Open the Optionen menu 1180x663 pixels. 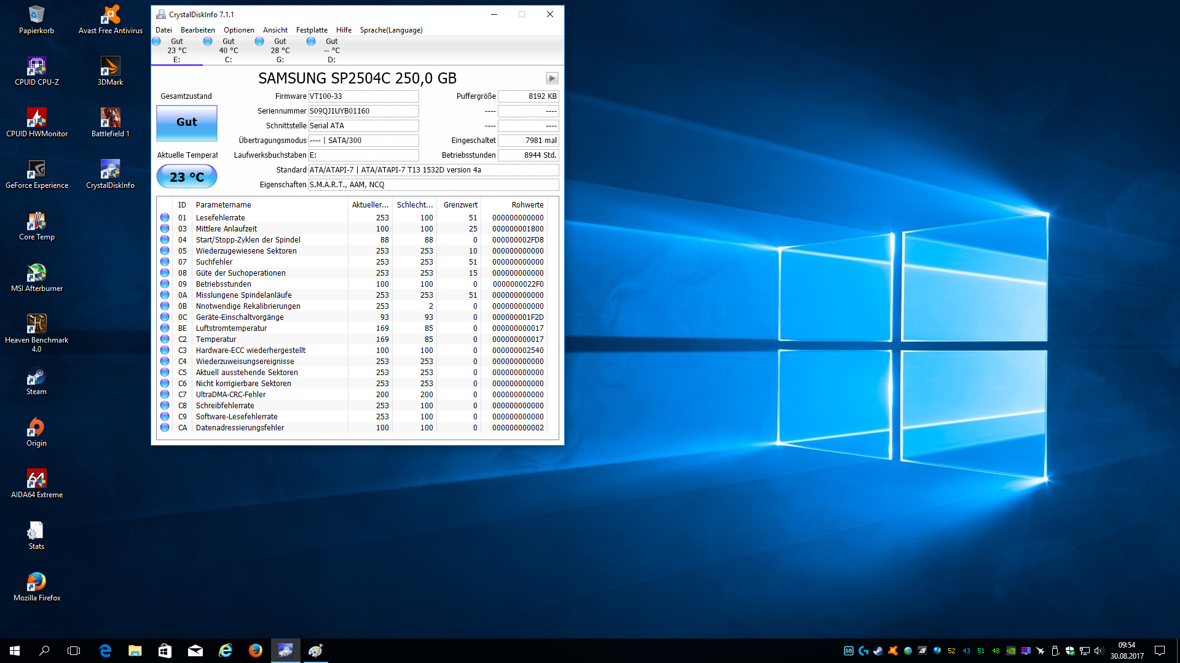238,29
